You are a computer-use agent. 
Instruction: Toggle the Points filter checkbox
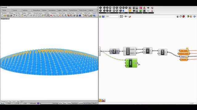click(x=2, y=10)
